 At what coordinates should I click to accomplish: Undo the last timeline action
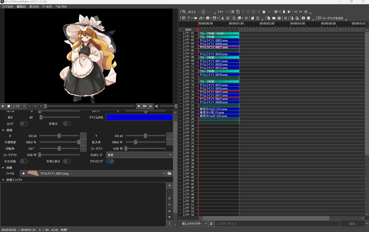(221, 12)
